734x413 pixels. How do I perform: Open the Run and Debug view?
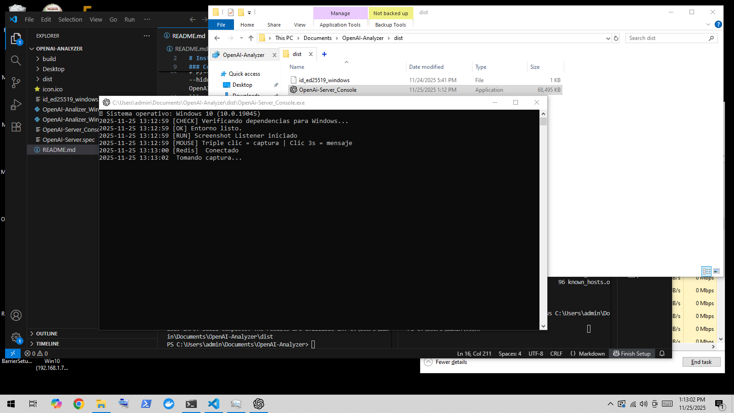[x=16, y=105]
